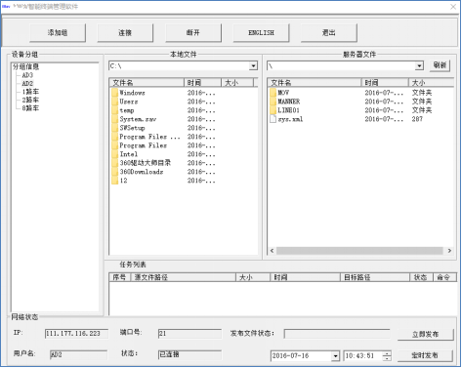The image size is (462, 368).
Task: Click the 用户名 field showing AD2
Action: [78, 354]
